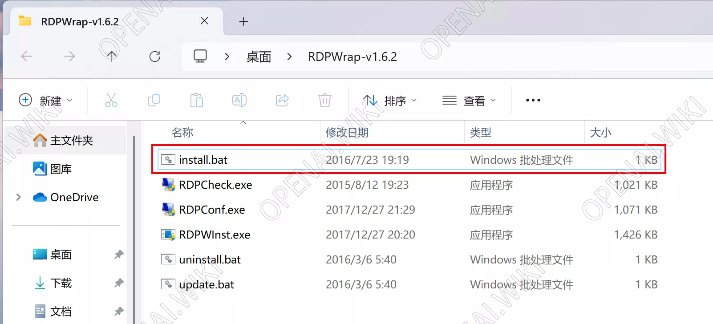Expand the OneDrive tree node
This screenshot has width=713, height=324.
coord(18,197)
